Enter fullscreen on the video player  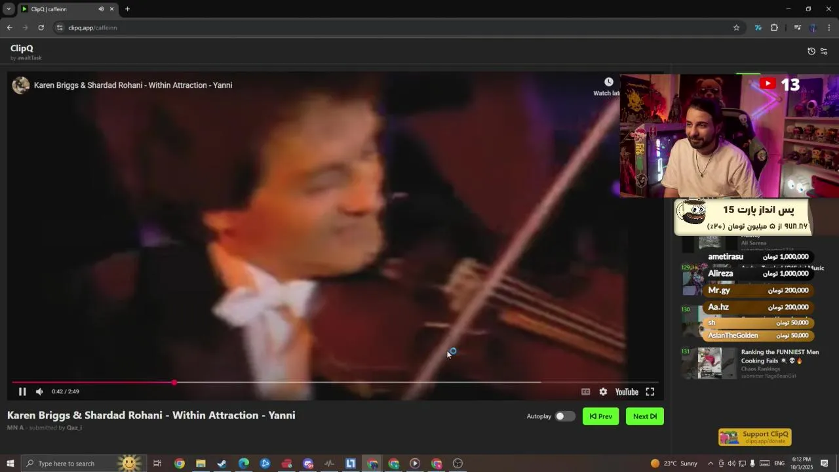point(650,391)
